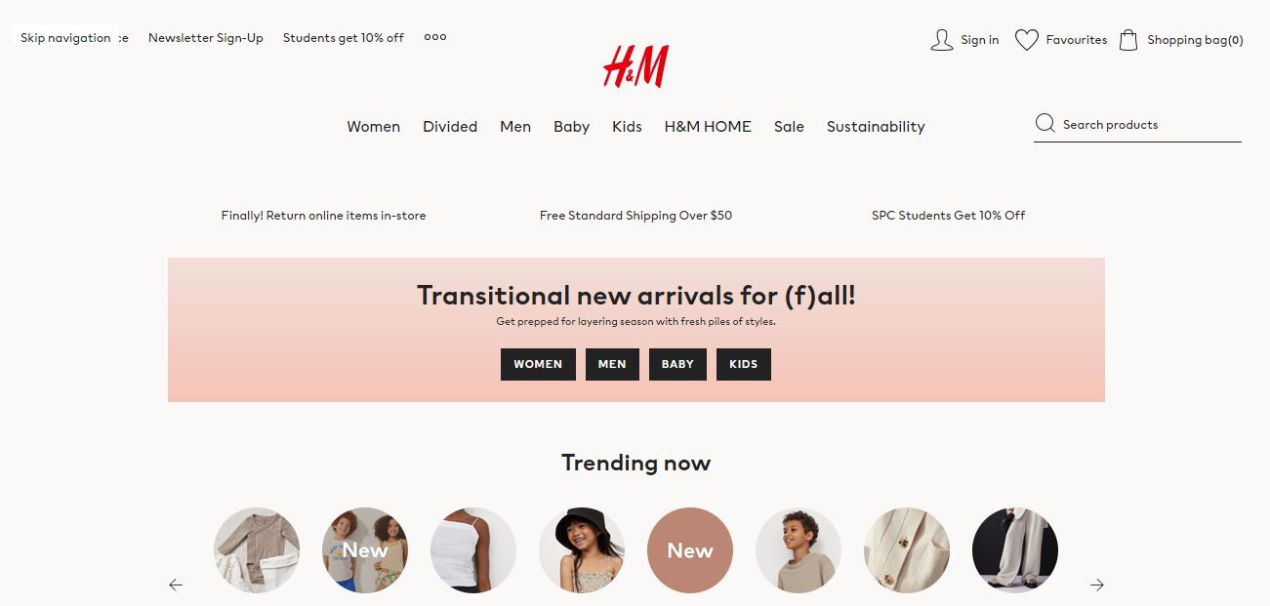The image size is (1270, 606).
Task: Click the WOMEN banner button
Action: [x=538, y=365]
